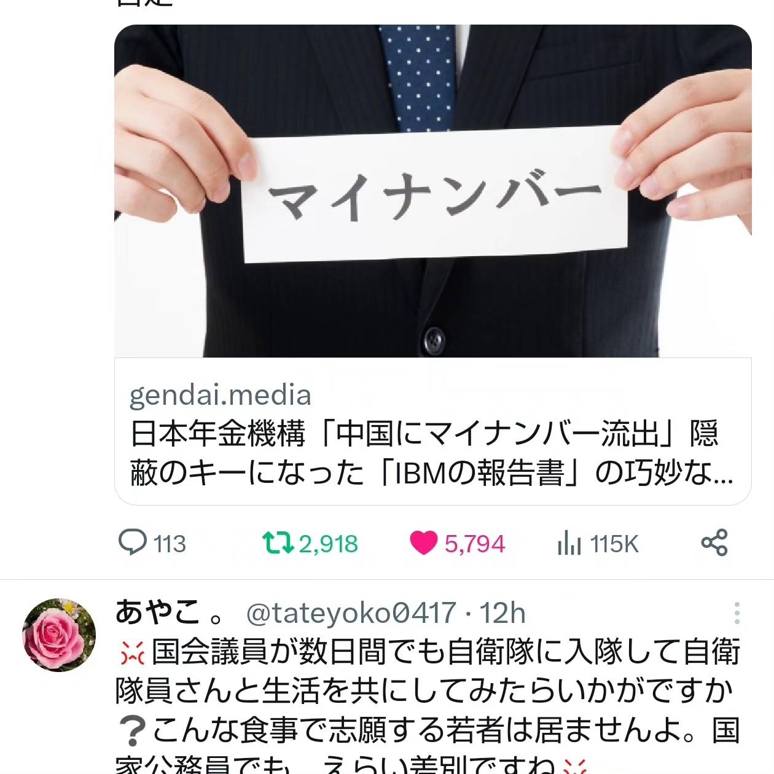This screenshot has width=774, height=774.
Task: Tap the 5,794 likes count
Action: click(x=474, y=544)
